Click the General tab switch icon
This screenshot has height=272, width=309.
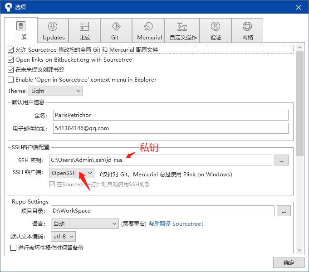click(x=21, y=26)
